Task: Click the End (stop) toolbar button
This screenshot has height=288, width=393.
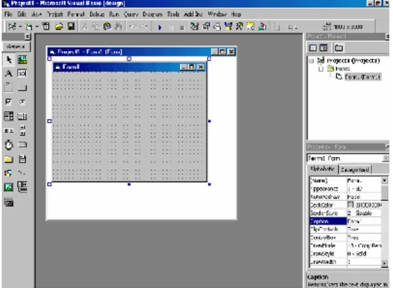Action: pyautogui.click(x=182, y=28)
